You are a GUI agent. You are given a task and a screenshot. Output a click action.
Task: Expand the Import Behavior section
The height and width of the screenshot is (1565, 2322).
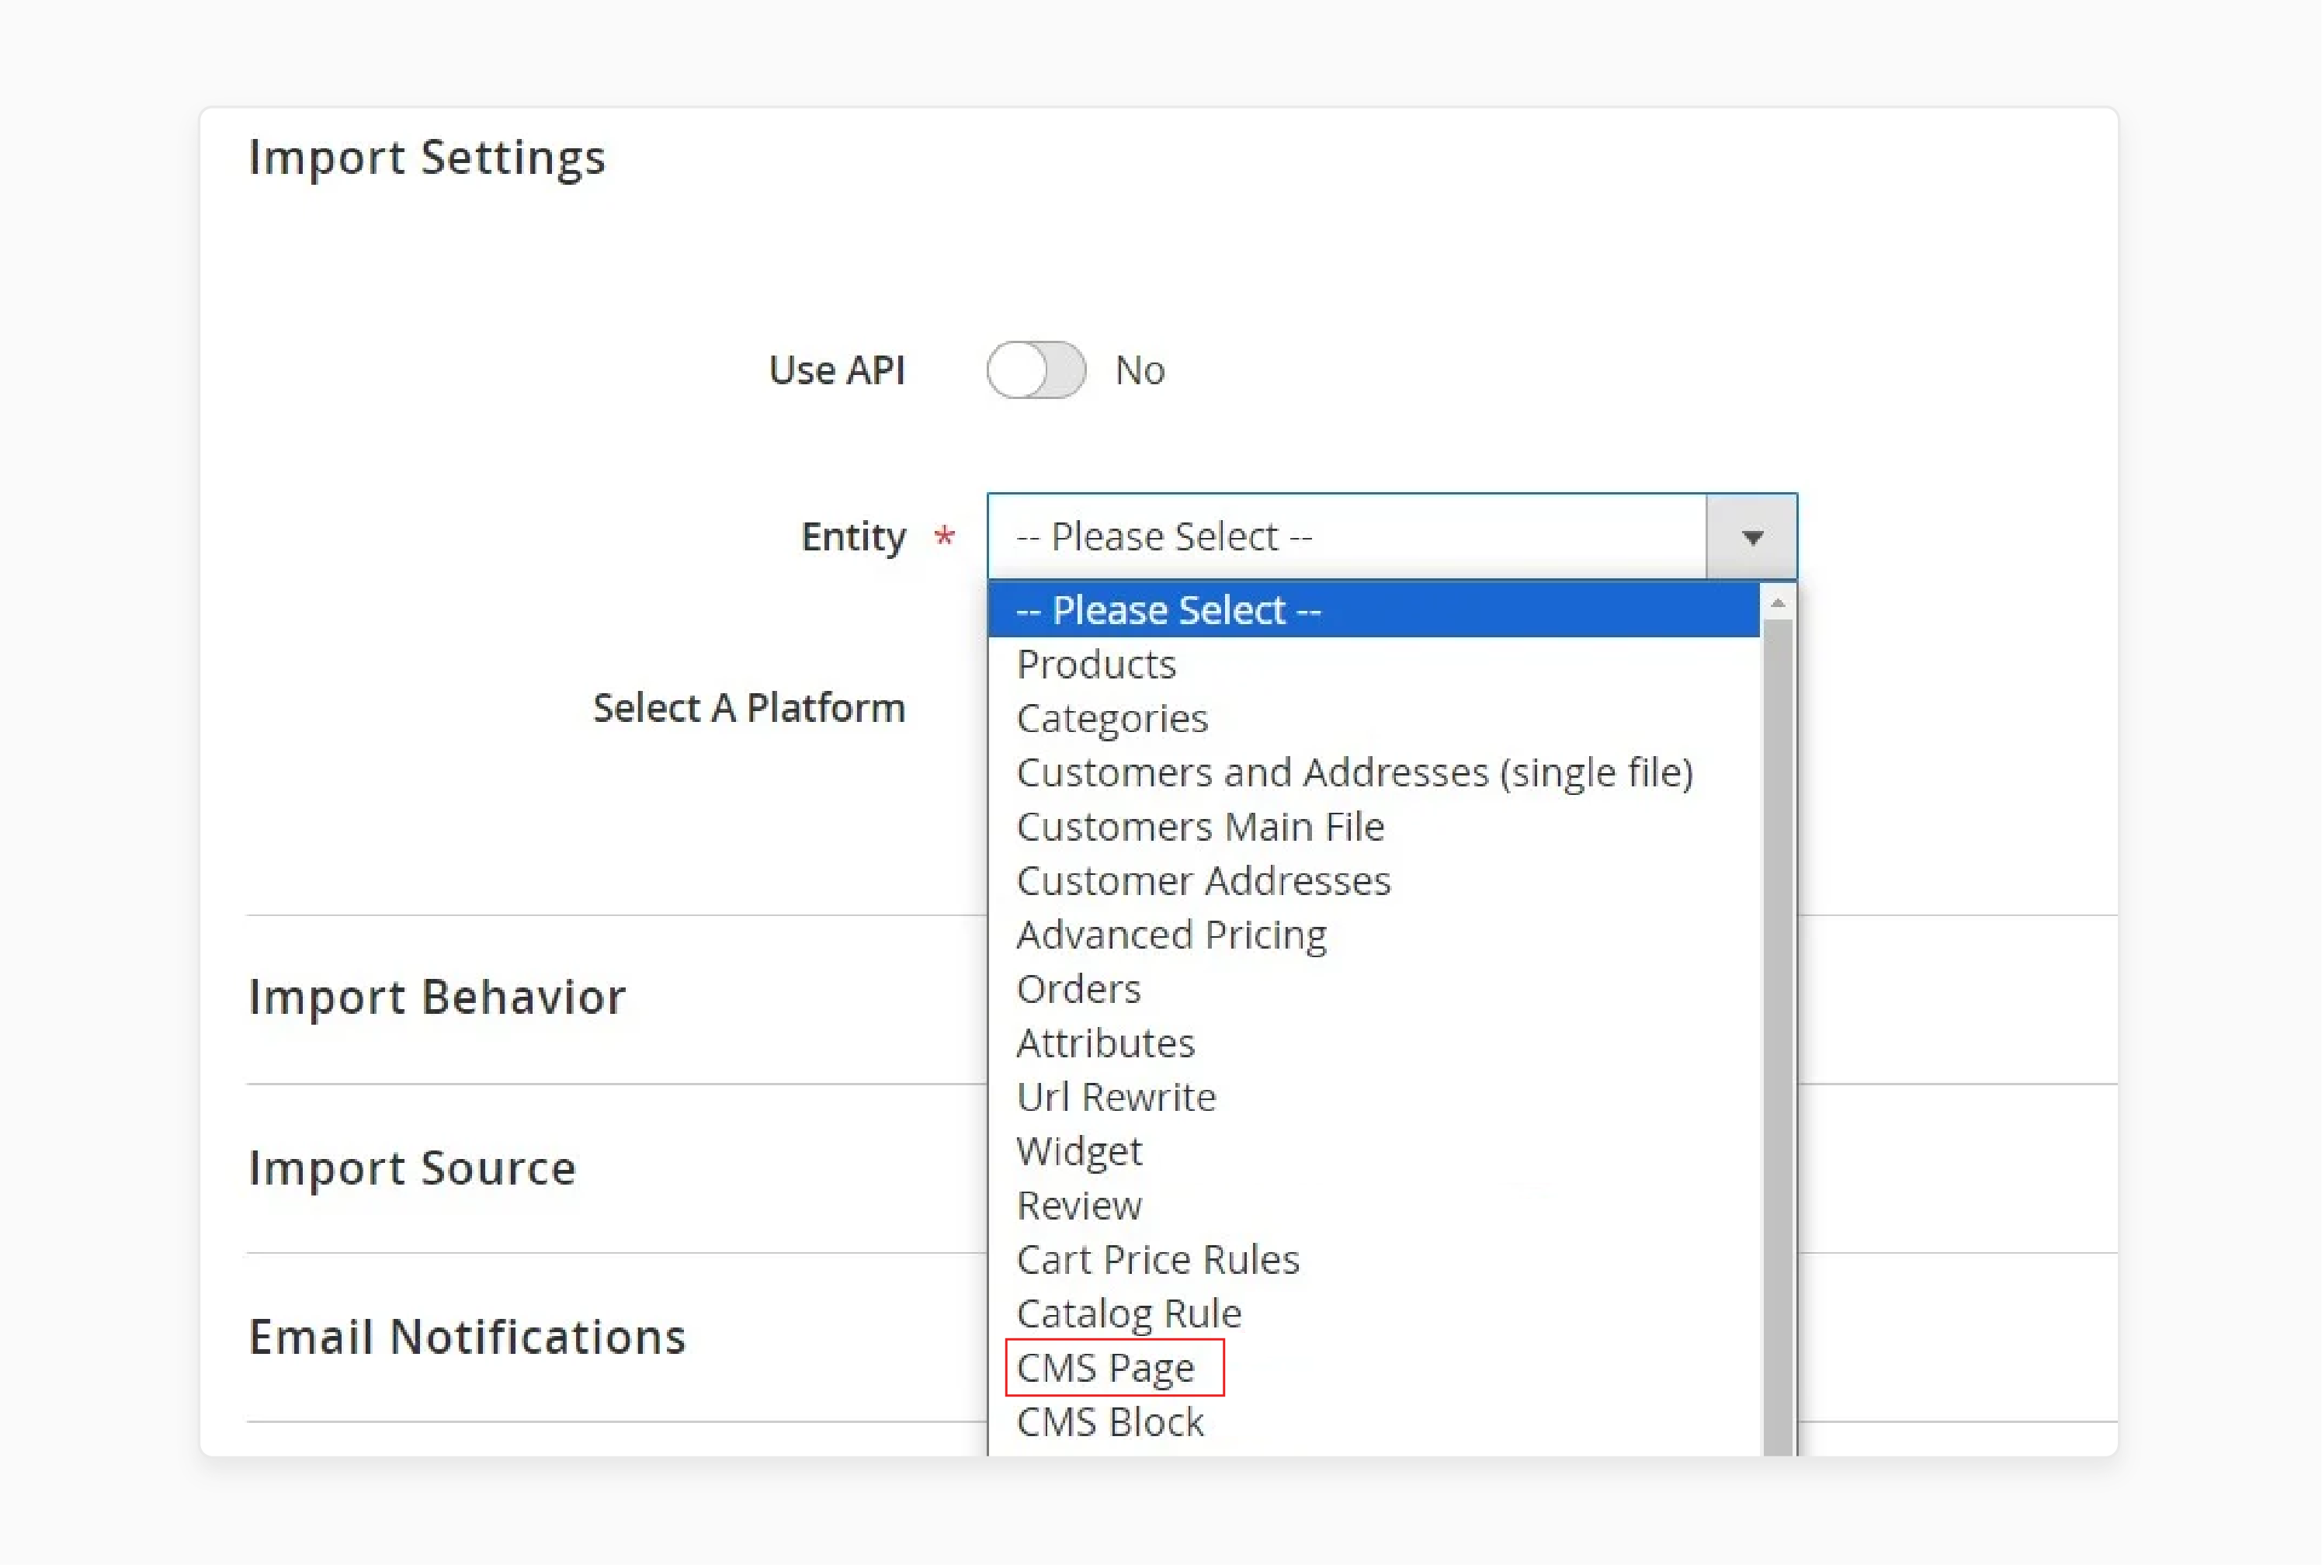(x=437, y=997)
